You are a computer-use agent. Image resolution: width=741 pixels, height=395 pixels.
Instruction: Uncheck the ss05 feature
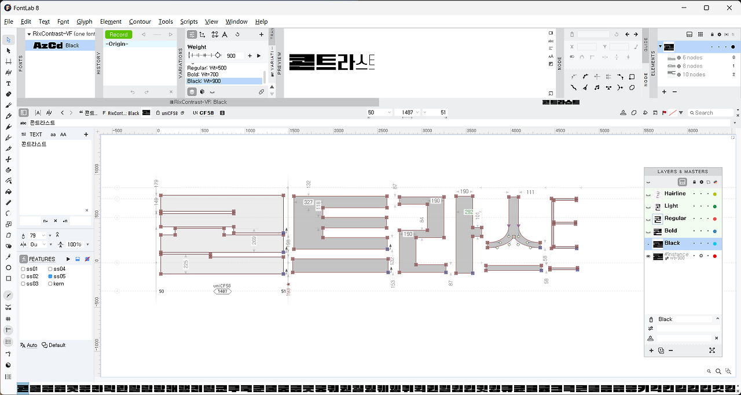point(50,276)
